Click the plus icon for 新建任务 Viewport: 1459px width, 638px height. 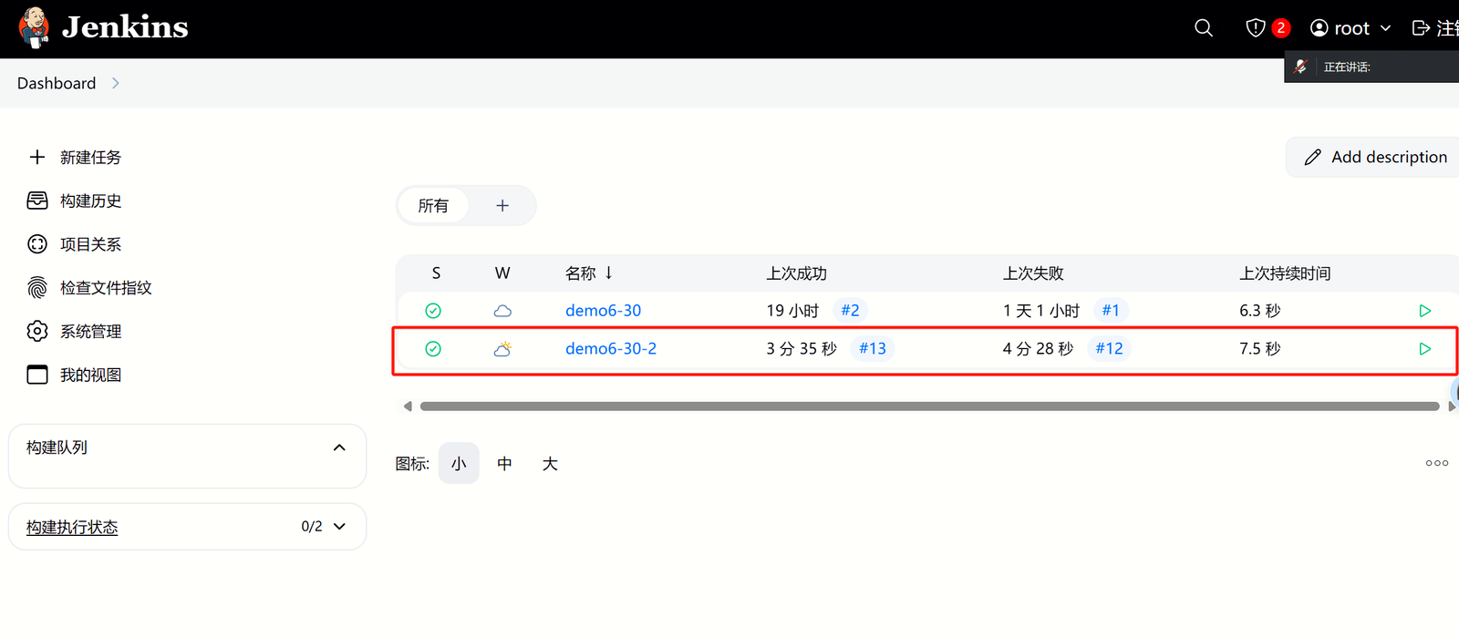37,157
